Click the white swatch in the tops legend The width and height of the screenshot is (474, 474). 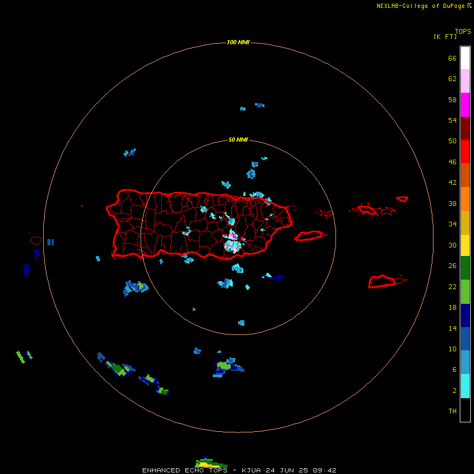coord(465,58)
